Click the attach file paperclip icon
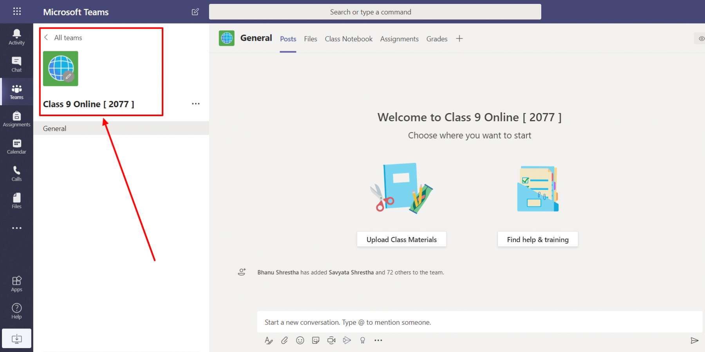This screenshot has width=705, height=352. (x=284, y=340)
